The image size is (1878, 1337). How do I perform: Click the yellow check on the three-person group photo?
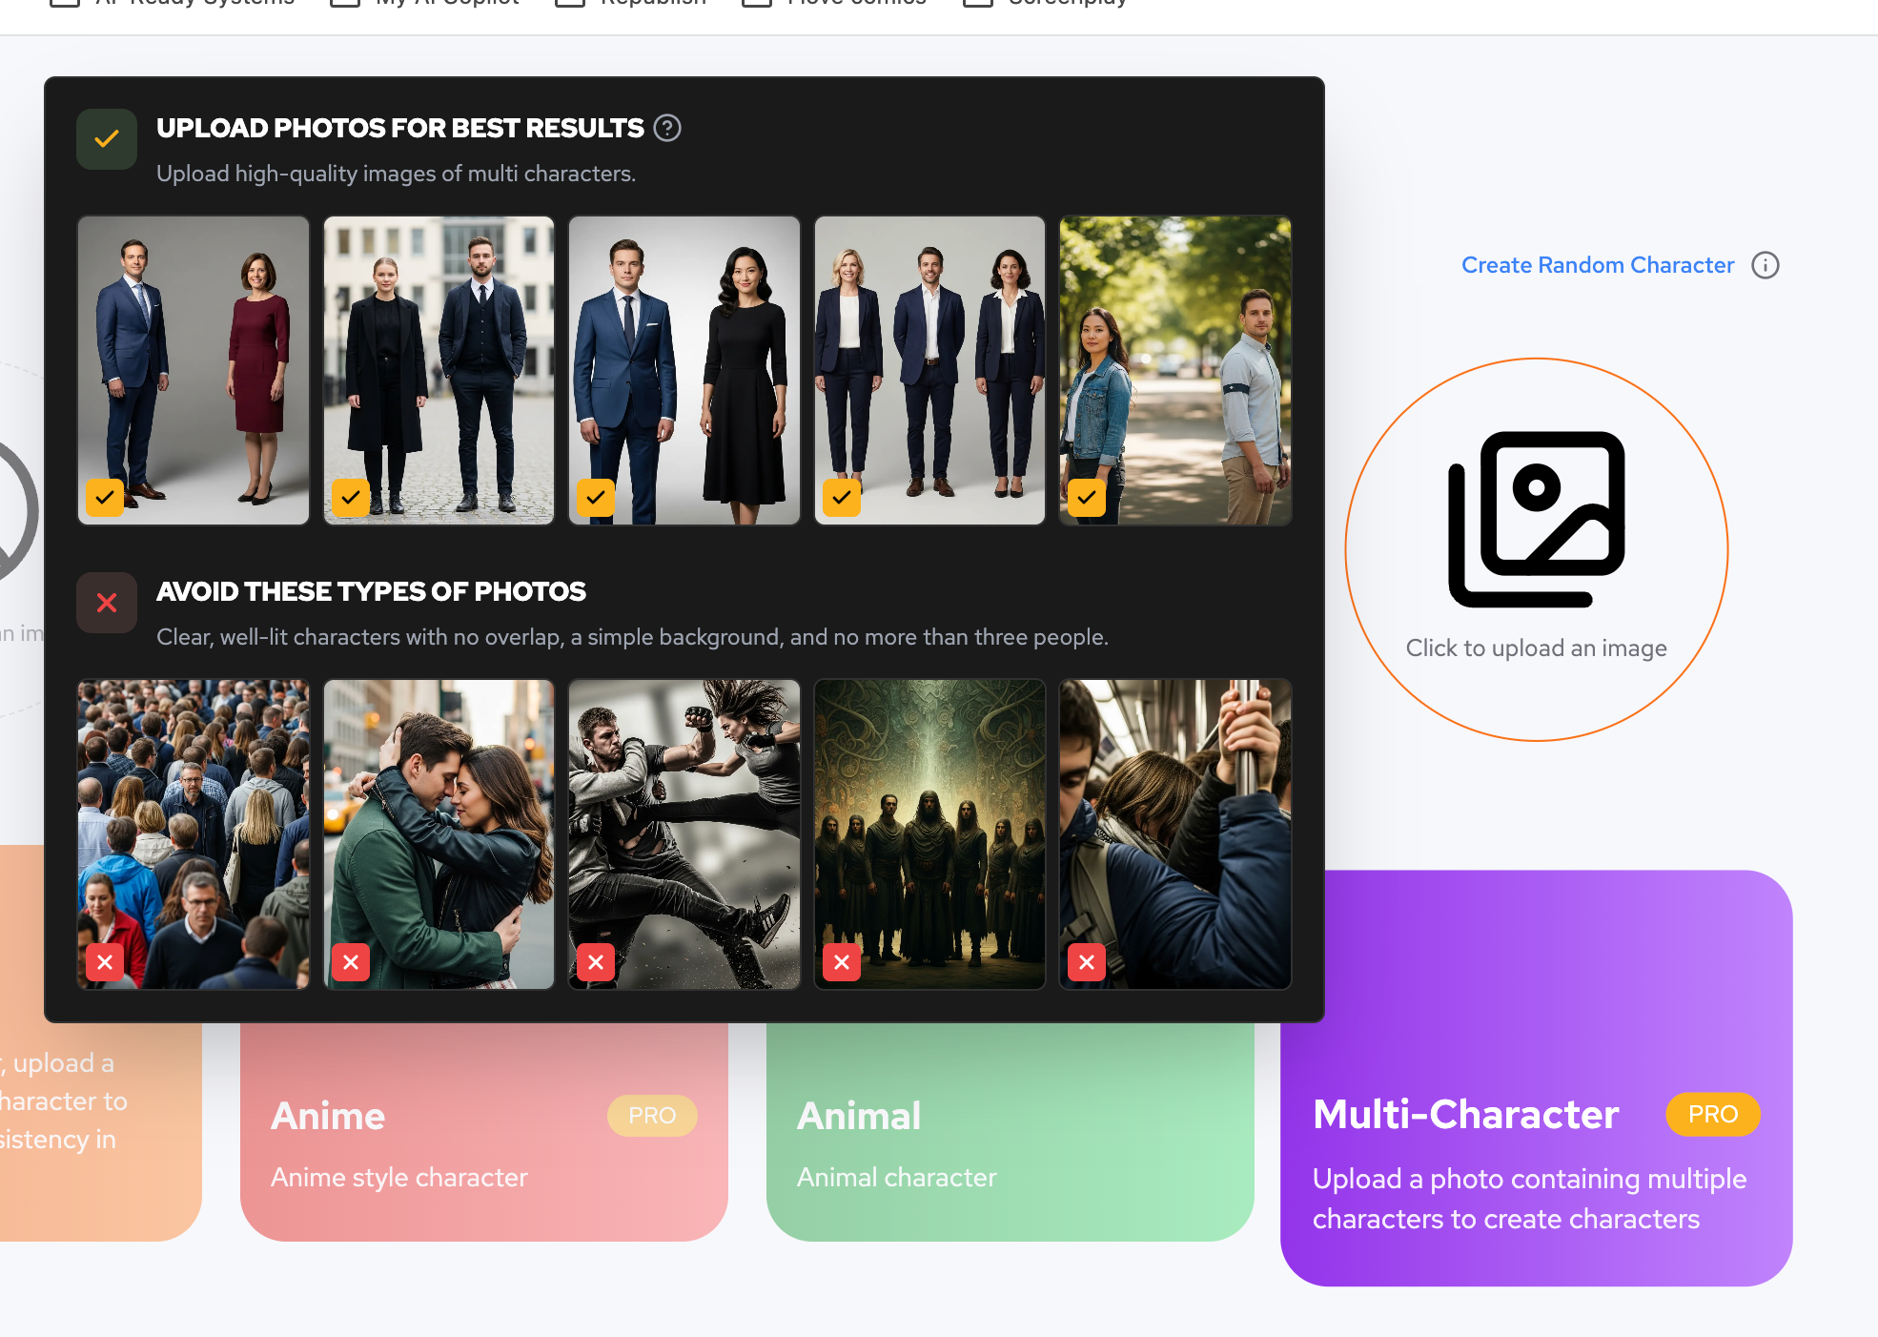point(842,497)
